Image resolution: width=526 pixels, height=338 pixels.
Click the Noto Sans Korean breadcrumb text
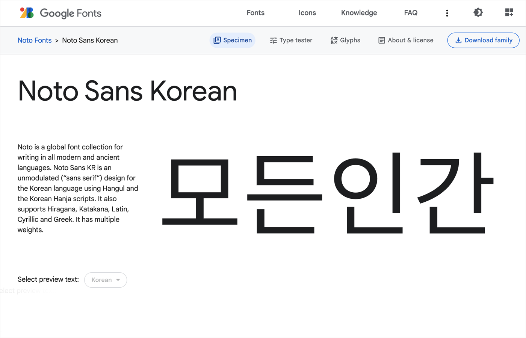point(90,40)
